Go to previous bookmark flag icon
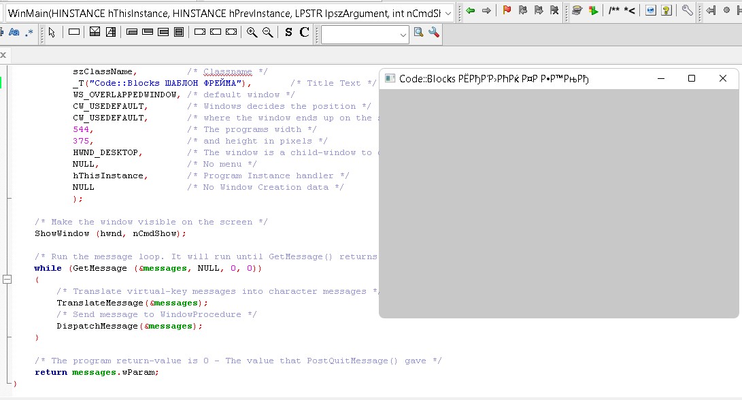Viewport: 742px width, 400px height. point(523,10)
